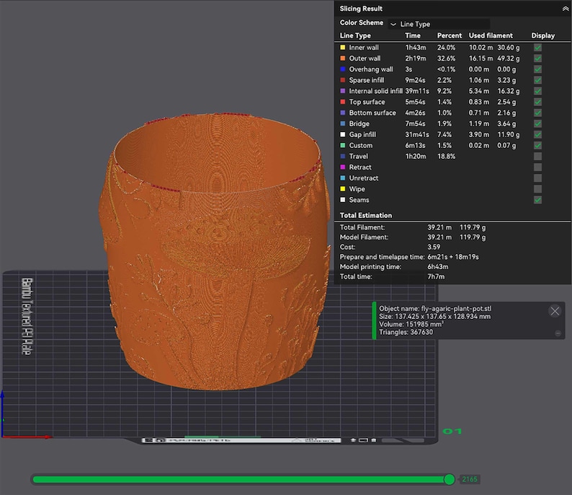
Task: Toggle Internal solid infill display checkbox
Action: tap(537, 91)
